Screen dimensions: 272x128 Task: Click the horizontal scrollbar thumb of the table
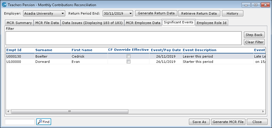pos(70,111)
